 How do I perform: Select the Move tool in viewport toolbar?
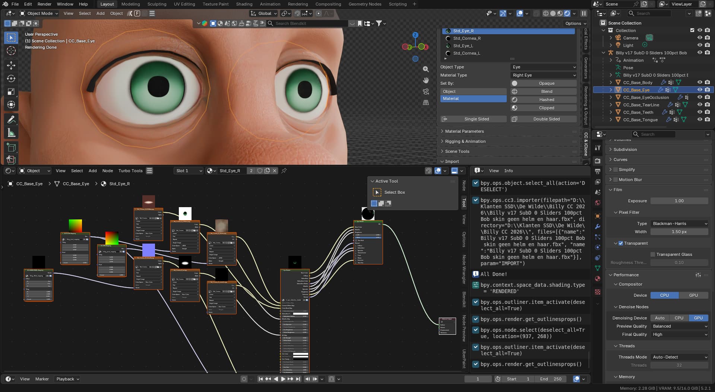(11, 65)
